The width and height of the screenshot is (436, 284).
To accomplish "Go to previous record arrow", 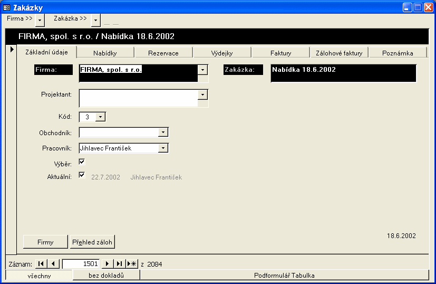I will [x=54, y=263].
